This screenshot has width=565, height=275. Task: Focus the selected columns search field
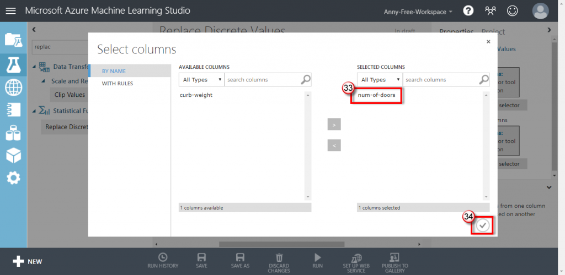(x=441, y=80)
